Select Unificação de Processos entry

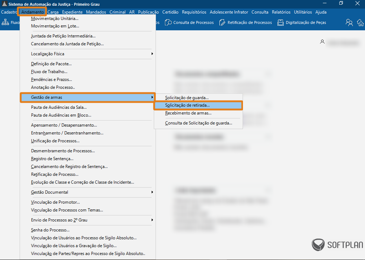(x=55, y=141)
